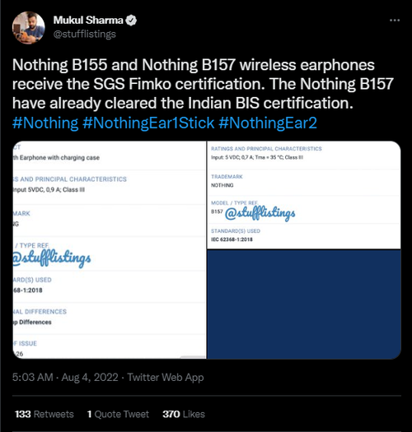412x432 pixels.
Task: Open the #NothingEar2 hashtag
Action: tap(268, 123)
